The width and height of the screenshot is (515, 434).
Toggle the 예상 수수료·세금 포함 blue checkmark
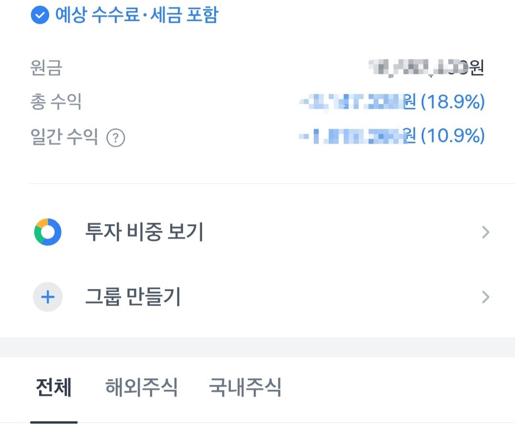pos(40,15)
